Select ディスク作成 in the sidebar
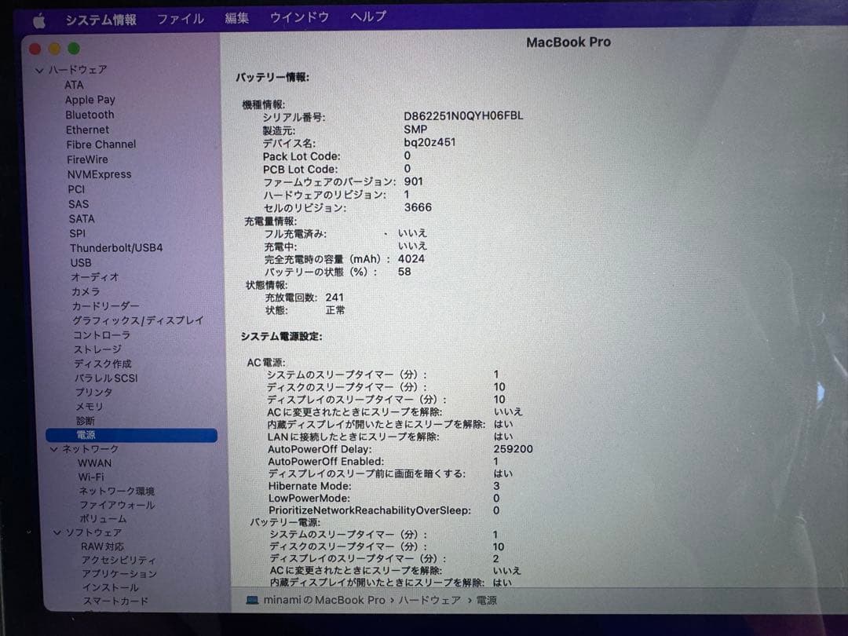Viewport: 848px width, 636px height. [x=103, y=364]
